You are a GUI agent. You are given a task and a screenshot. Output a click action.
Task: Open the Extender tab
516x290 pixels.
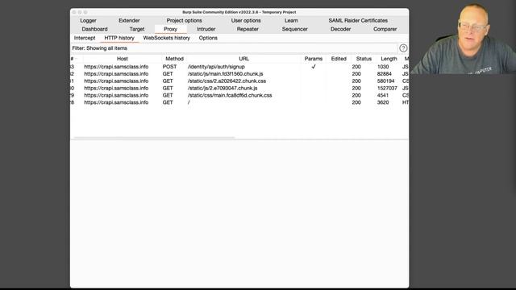tap(129, 20)
